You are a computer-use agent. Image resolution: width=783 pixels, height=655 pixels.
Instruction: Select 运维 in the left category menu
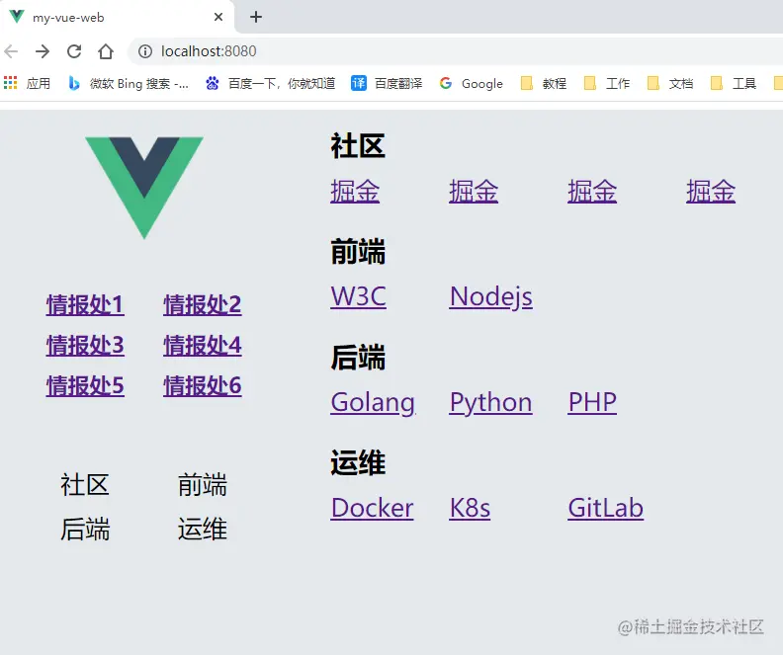tap(203, 529)
